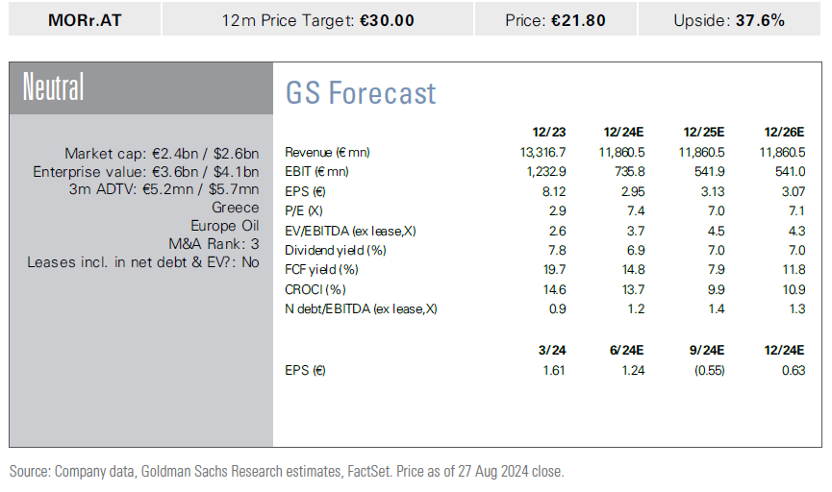
Task: Click the 12/25E column header
Action: pos(704,132)
